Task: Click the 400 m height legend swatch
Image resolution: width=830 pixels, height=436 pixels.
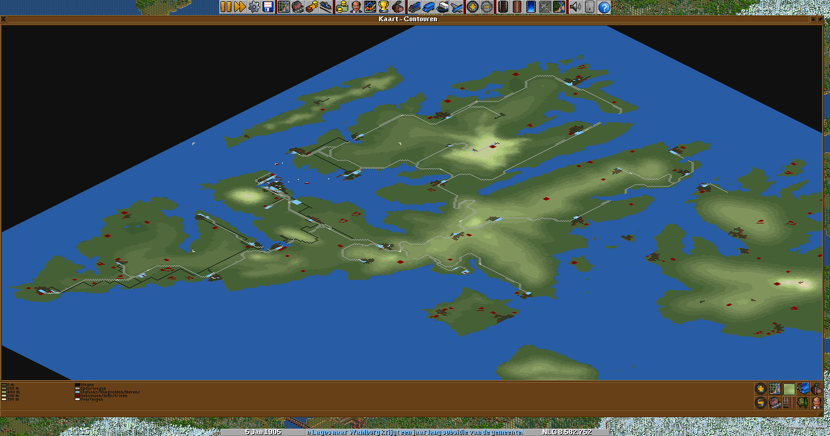Action: tap(4, 392)
